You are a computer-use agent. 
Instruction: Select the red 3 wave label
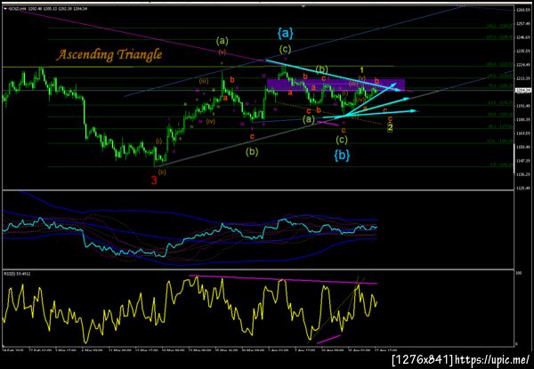(x=154, y=180)
